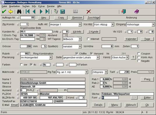The image size is (156, 115).
Task: Click lookup button next to Kunden-Nr.
Action: (x=18, y=32)
